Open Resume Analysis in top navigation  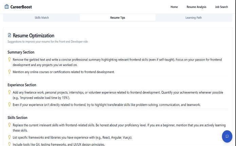click(x=196, y=7)
